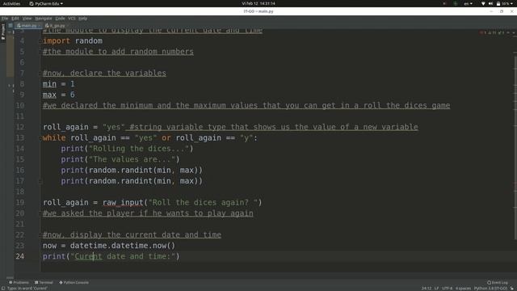This screenshot has width=517, height=291.
Task: Open the Terminal tool window
Action: pos(44,282)
